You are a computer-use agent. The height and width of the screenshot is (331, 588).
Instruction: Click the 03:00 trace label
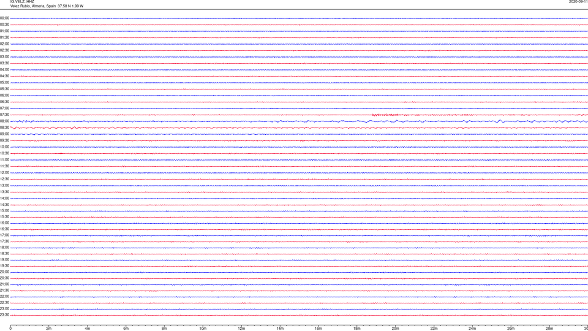[4, 57]
